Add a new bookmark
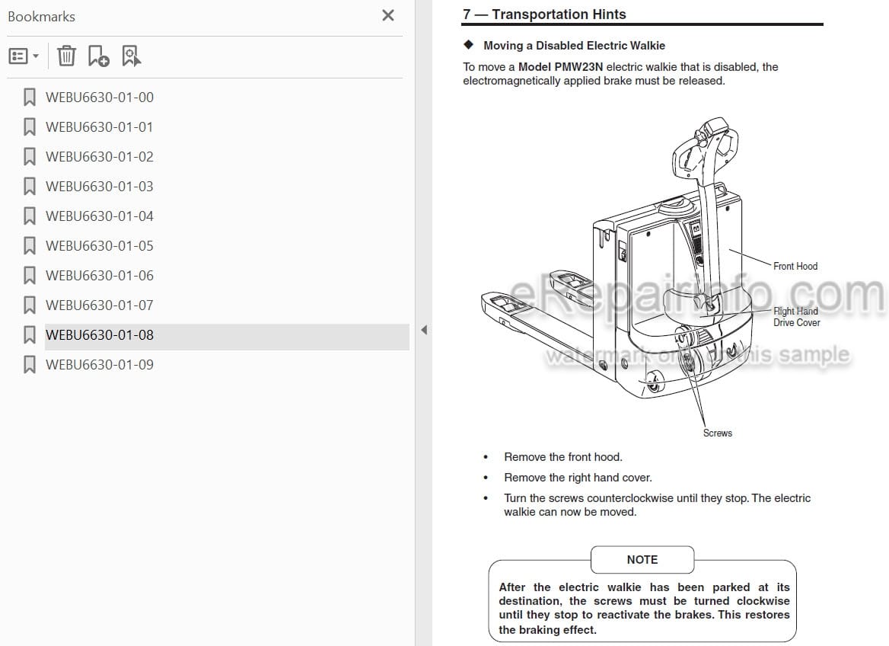This screenshot has height=646, width=889. click(x=98, y=56)
